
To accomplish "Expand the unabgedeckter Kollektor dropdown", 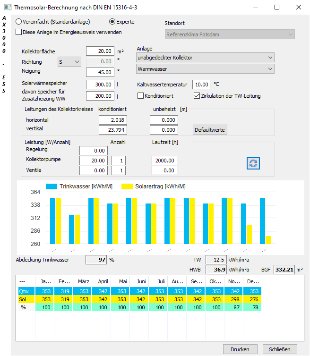I will (205, 58).
